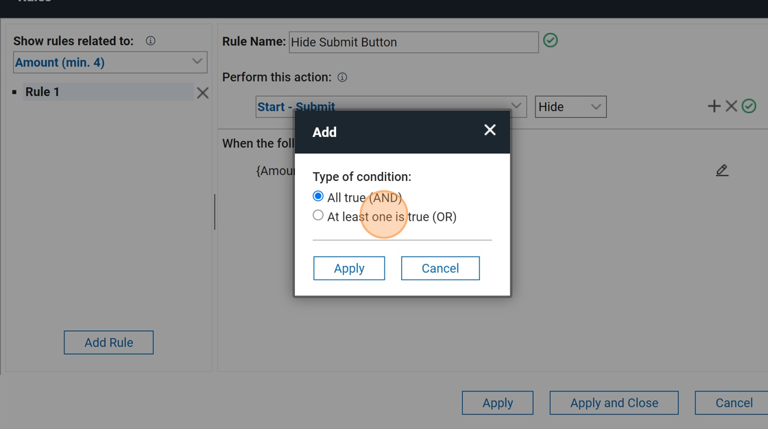768x429 pixels.
Task: Click the info icon beside Perform this action
Action: [342, 77]
